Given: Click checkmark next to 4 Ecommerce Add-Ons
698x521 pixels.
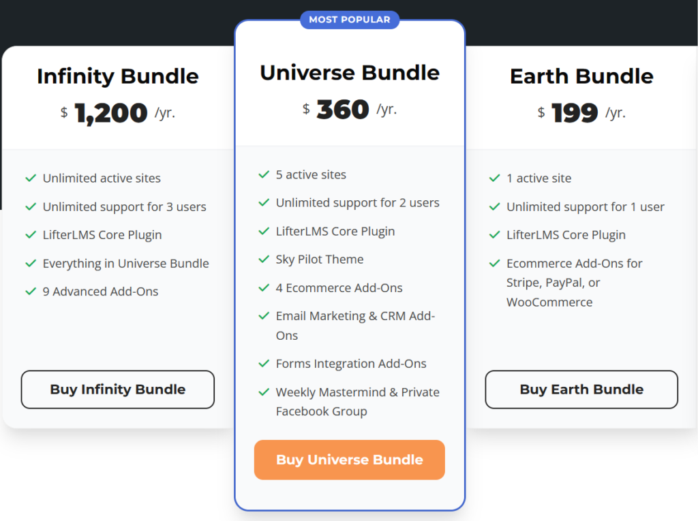Looking at the screenshot, I should 264,288.
